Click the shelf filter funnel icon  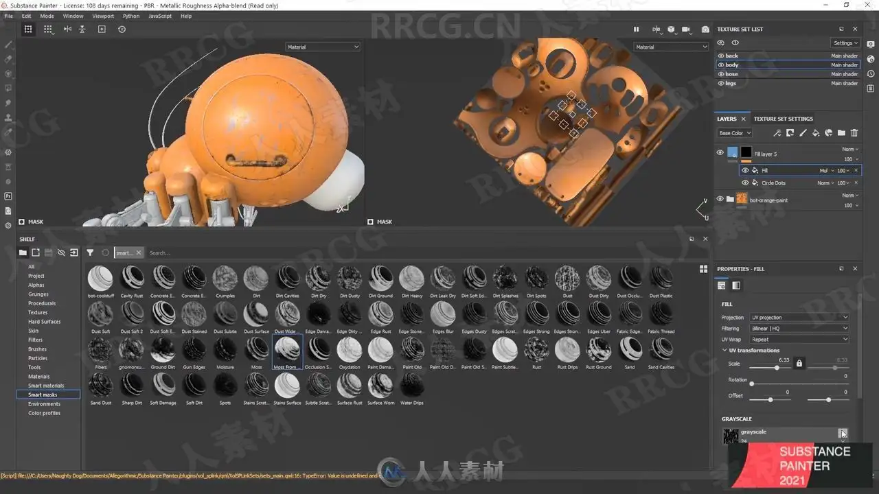tap(90, 252)
